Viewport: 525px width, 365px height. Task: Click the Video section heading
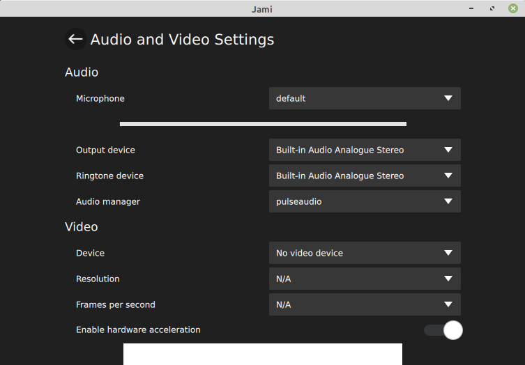[82, 227]
